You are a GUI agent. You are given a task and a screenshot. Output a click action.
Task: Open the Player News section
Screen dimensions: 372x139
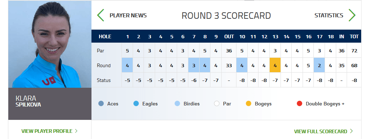coord(128,16)
